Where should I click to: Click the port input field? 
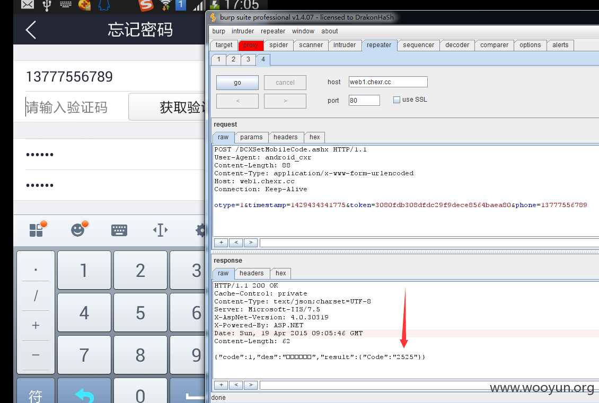coord(365,101)
